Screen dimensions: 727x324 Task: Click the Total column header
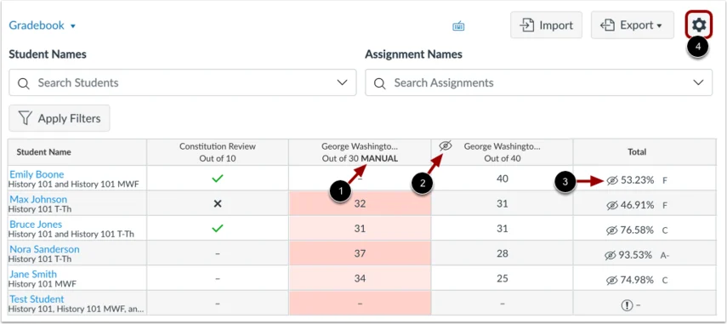(x=645, y=152)
